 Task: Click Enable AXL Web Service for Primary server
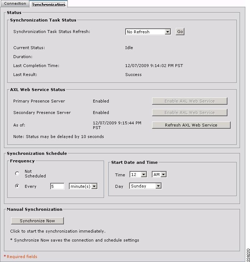[x=190, y=101]
